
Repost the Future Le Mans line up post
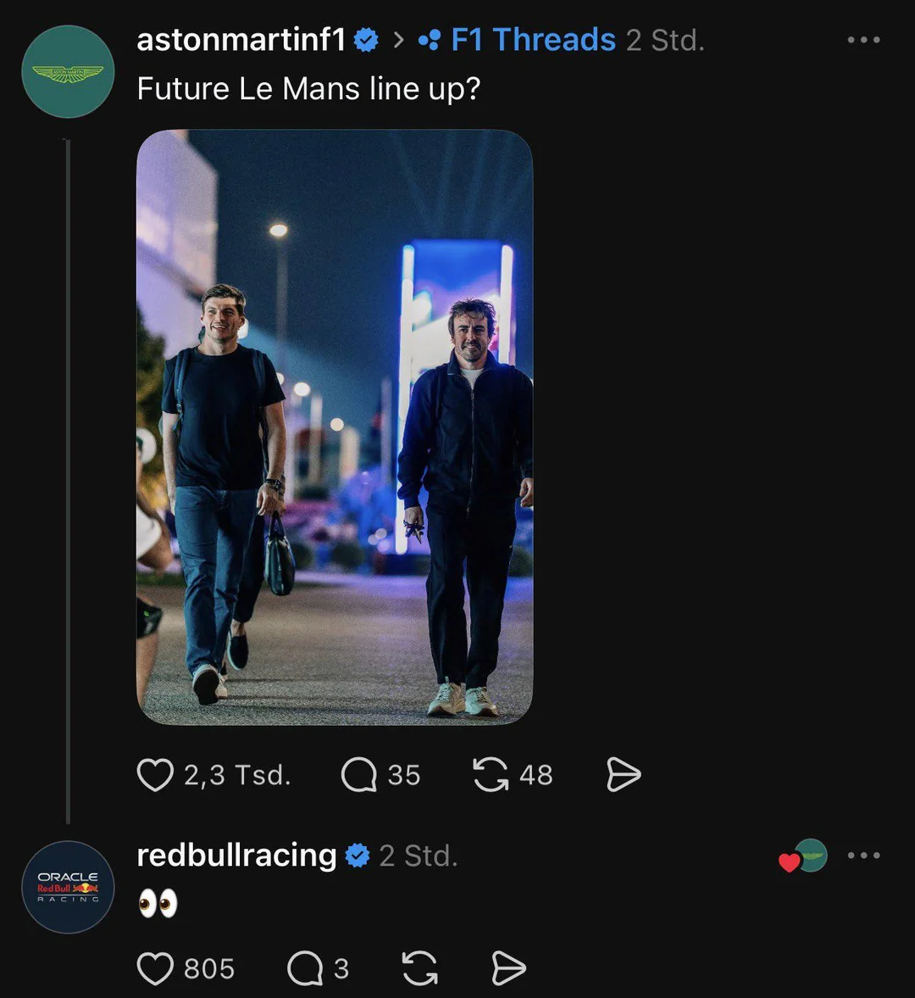point(491,775)
